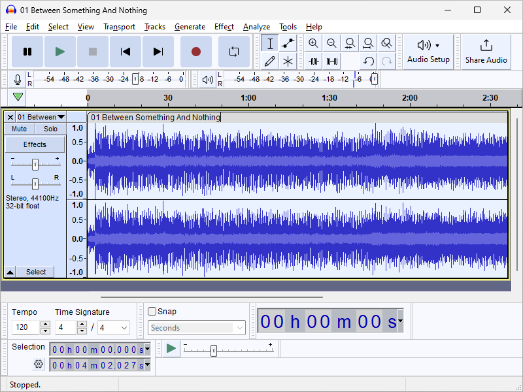Screen dimensions: 523x392
Task: Select the Envelope tool
Action: [x=288, y=44]
